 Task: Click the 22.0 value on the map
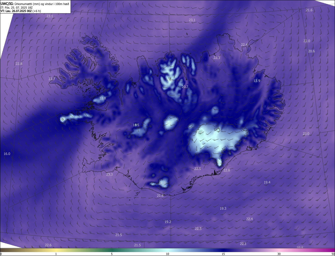[x=307, y=41]
